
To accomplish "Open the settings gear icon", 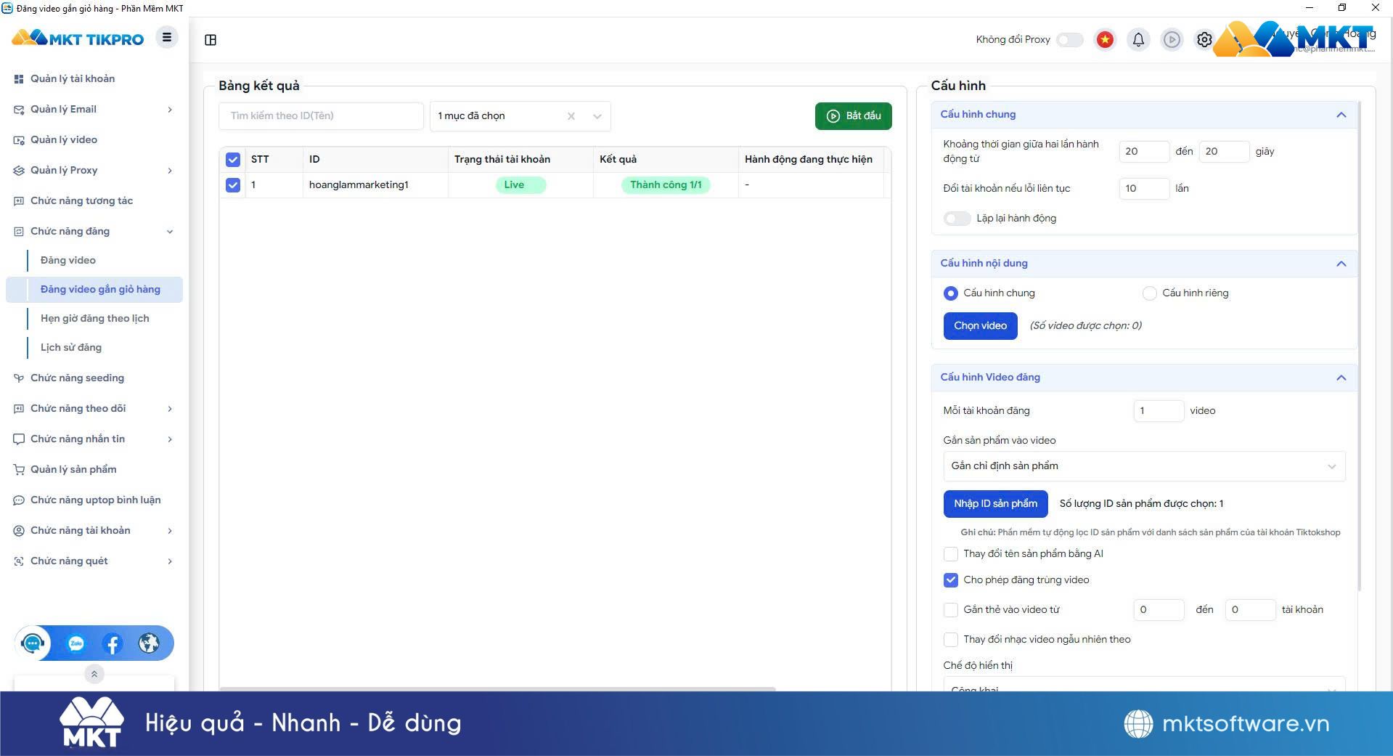I will 1204,40.
